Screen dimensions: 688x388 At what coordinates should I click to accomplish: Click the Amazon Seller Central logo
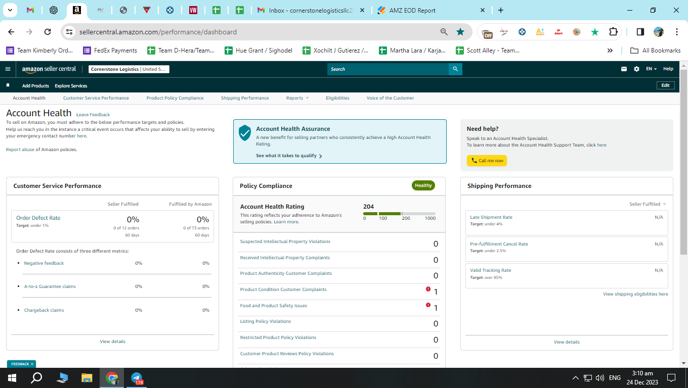pyautogui.click(x=49, y=69)
